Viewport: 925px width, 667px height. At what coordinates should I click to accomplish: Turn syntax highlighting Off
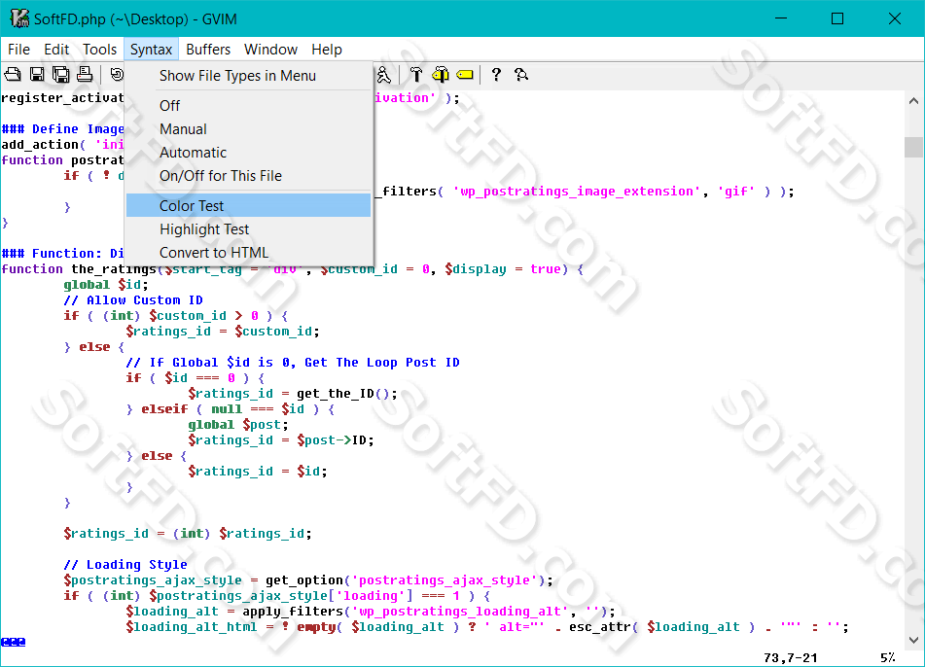[248, 106]
